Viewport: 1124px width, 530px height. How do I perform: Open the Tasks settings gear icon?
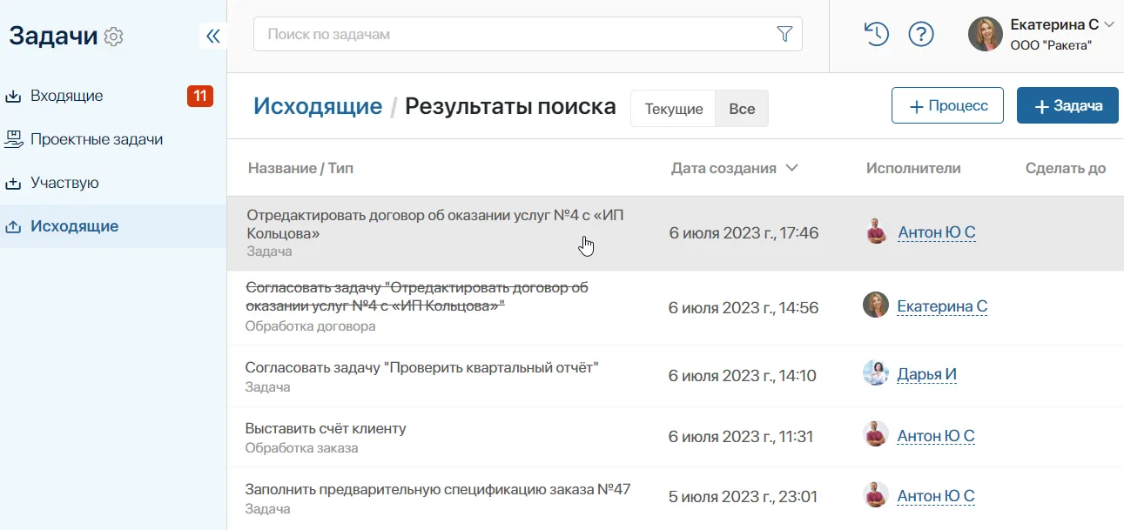click(x=114, y=37)
